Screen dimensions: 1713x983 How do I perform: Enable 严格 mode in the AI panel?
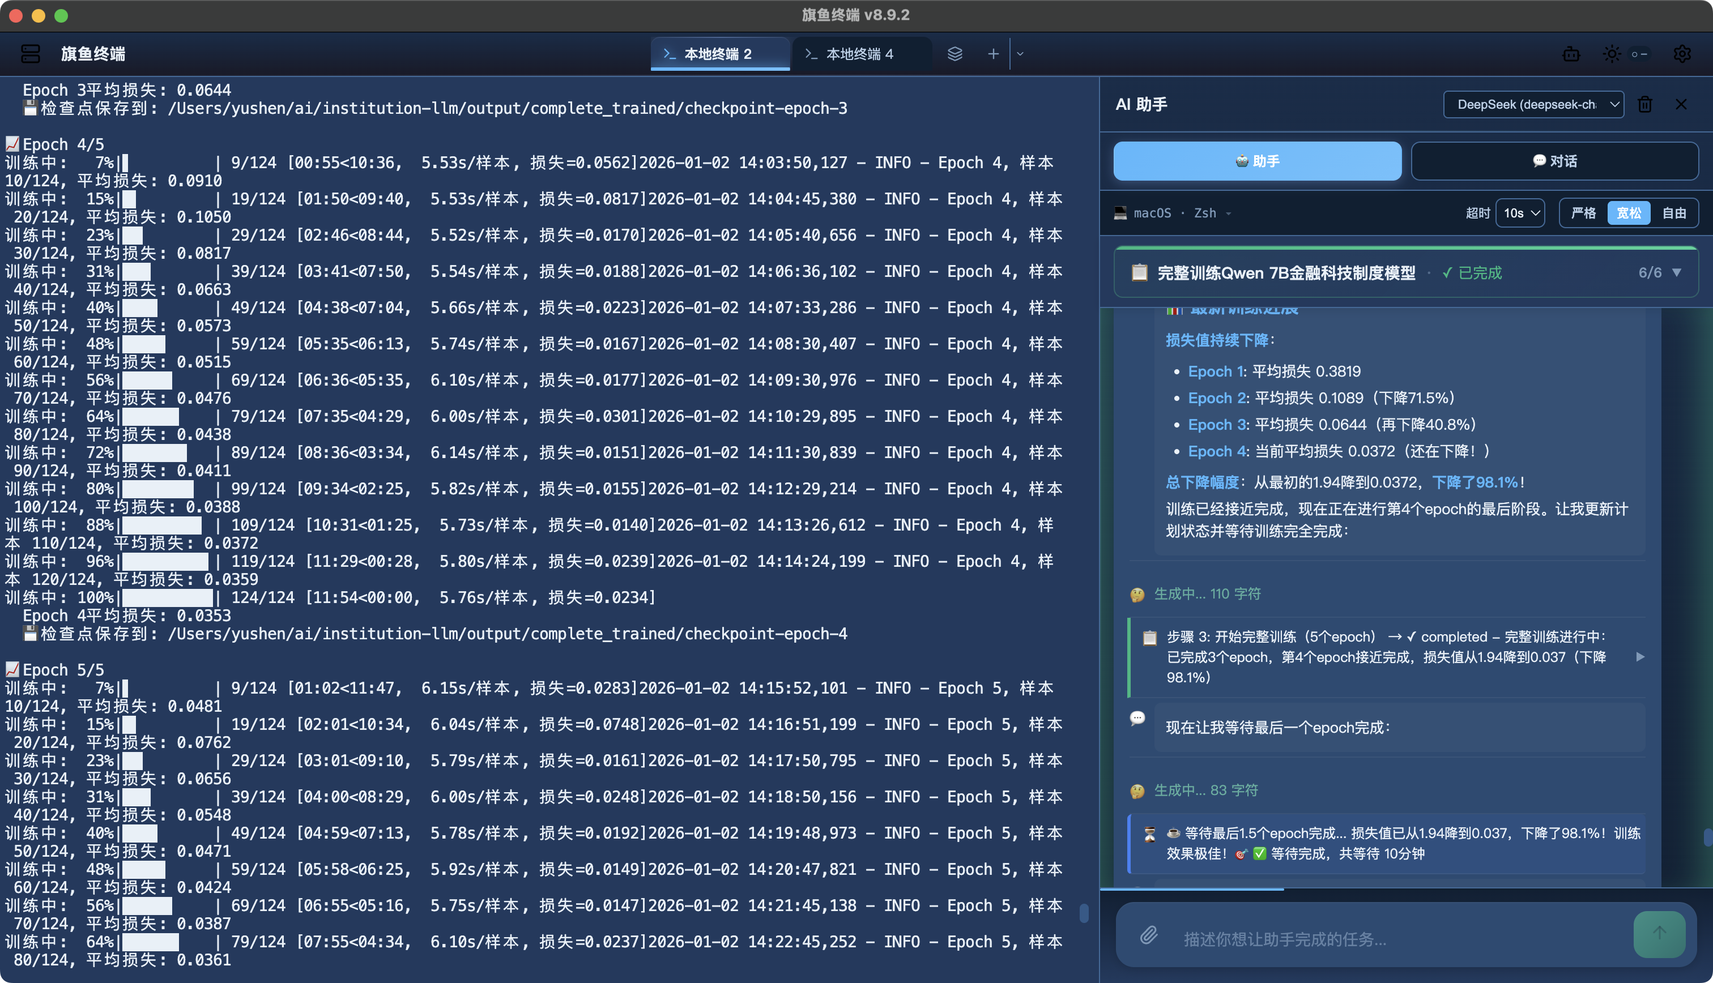pos(1583,213)
